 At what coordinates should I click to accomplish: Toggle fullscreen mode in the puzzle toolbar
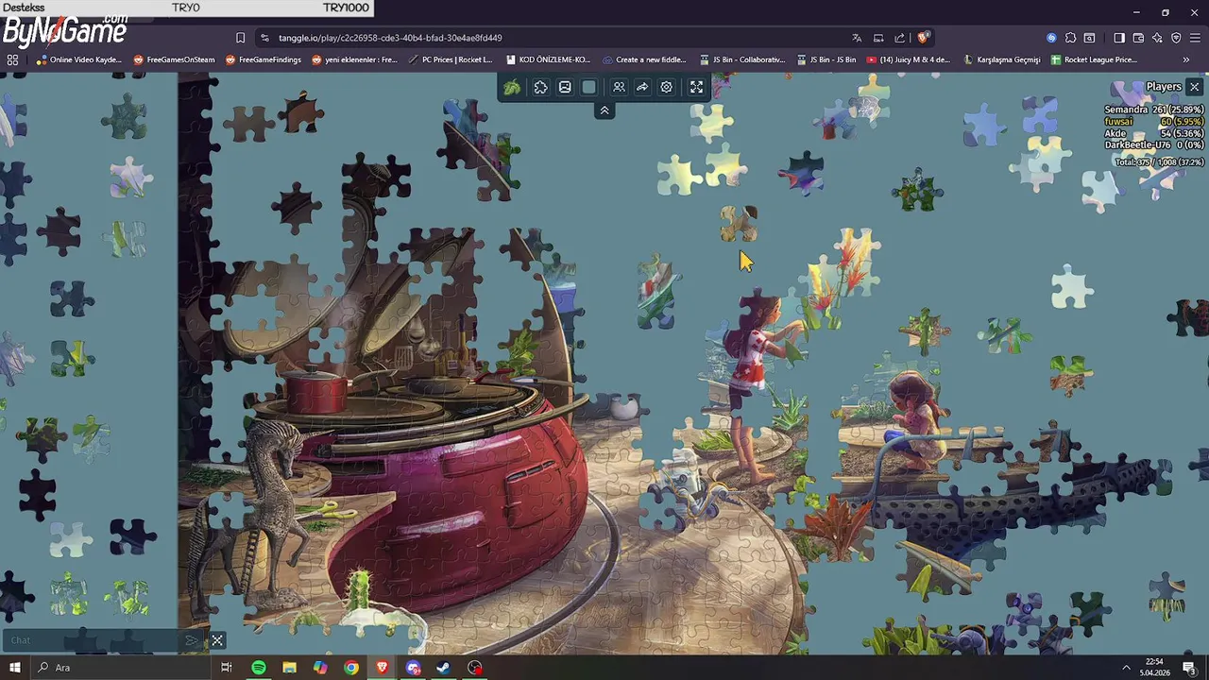point(696,87)
